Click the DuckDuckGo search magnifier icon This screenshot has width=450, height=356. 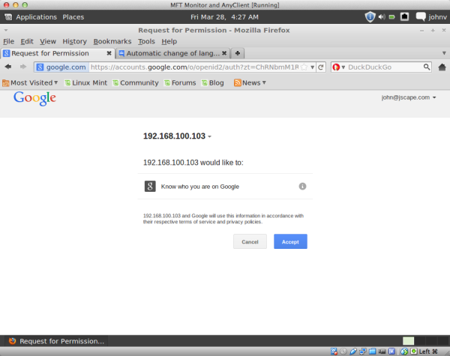427,67
